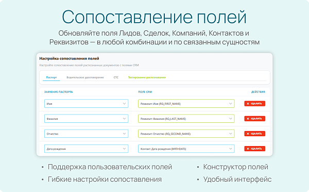The height and width of the screenshot is (192, 309).
Task: Delete the Имя mapping row
Action: coord(254,104)
